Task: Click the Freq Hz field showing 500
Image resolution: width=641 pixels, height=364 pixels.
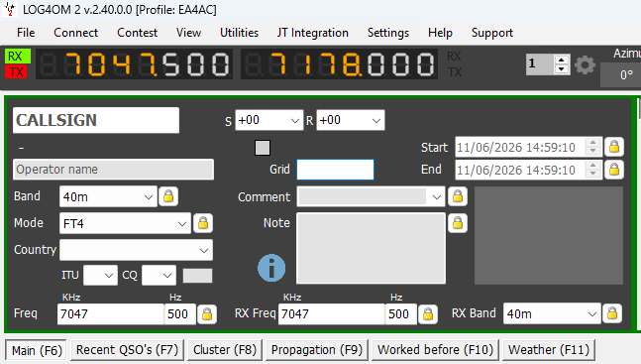Action: [180, 314]
